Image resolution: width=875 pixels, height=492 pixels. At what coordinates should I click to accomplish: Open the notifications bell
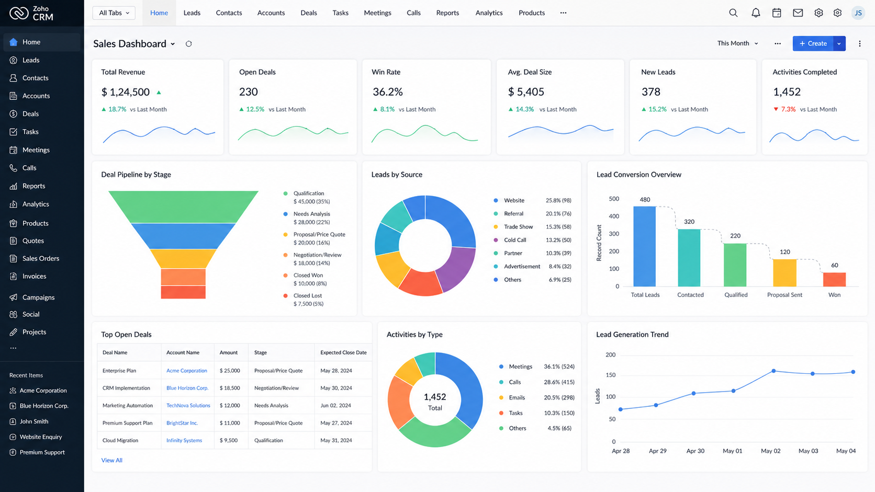(756, 13)
